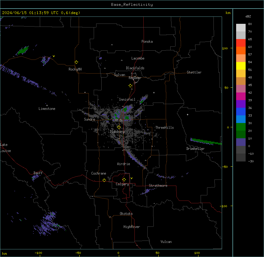Click the Okotoks label

126,214
